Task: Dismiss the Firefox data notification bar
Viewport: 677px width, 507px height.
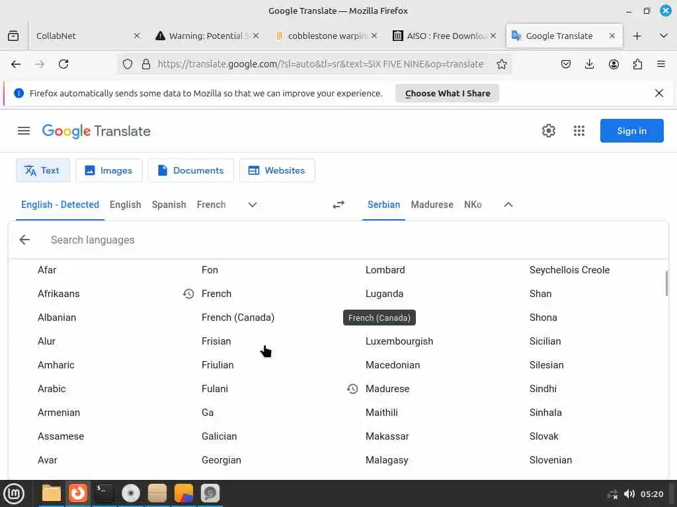Action: pyautogui.click(x=659, y=93)
